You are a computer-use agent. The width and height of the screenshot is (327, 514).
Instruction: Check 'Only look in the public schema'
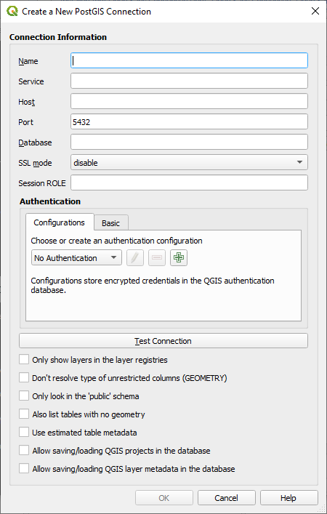tap(24, 395)
